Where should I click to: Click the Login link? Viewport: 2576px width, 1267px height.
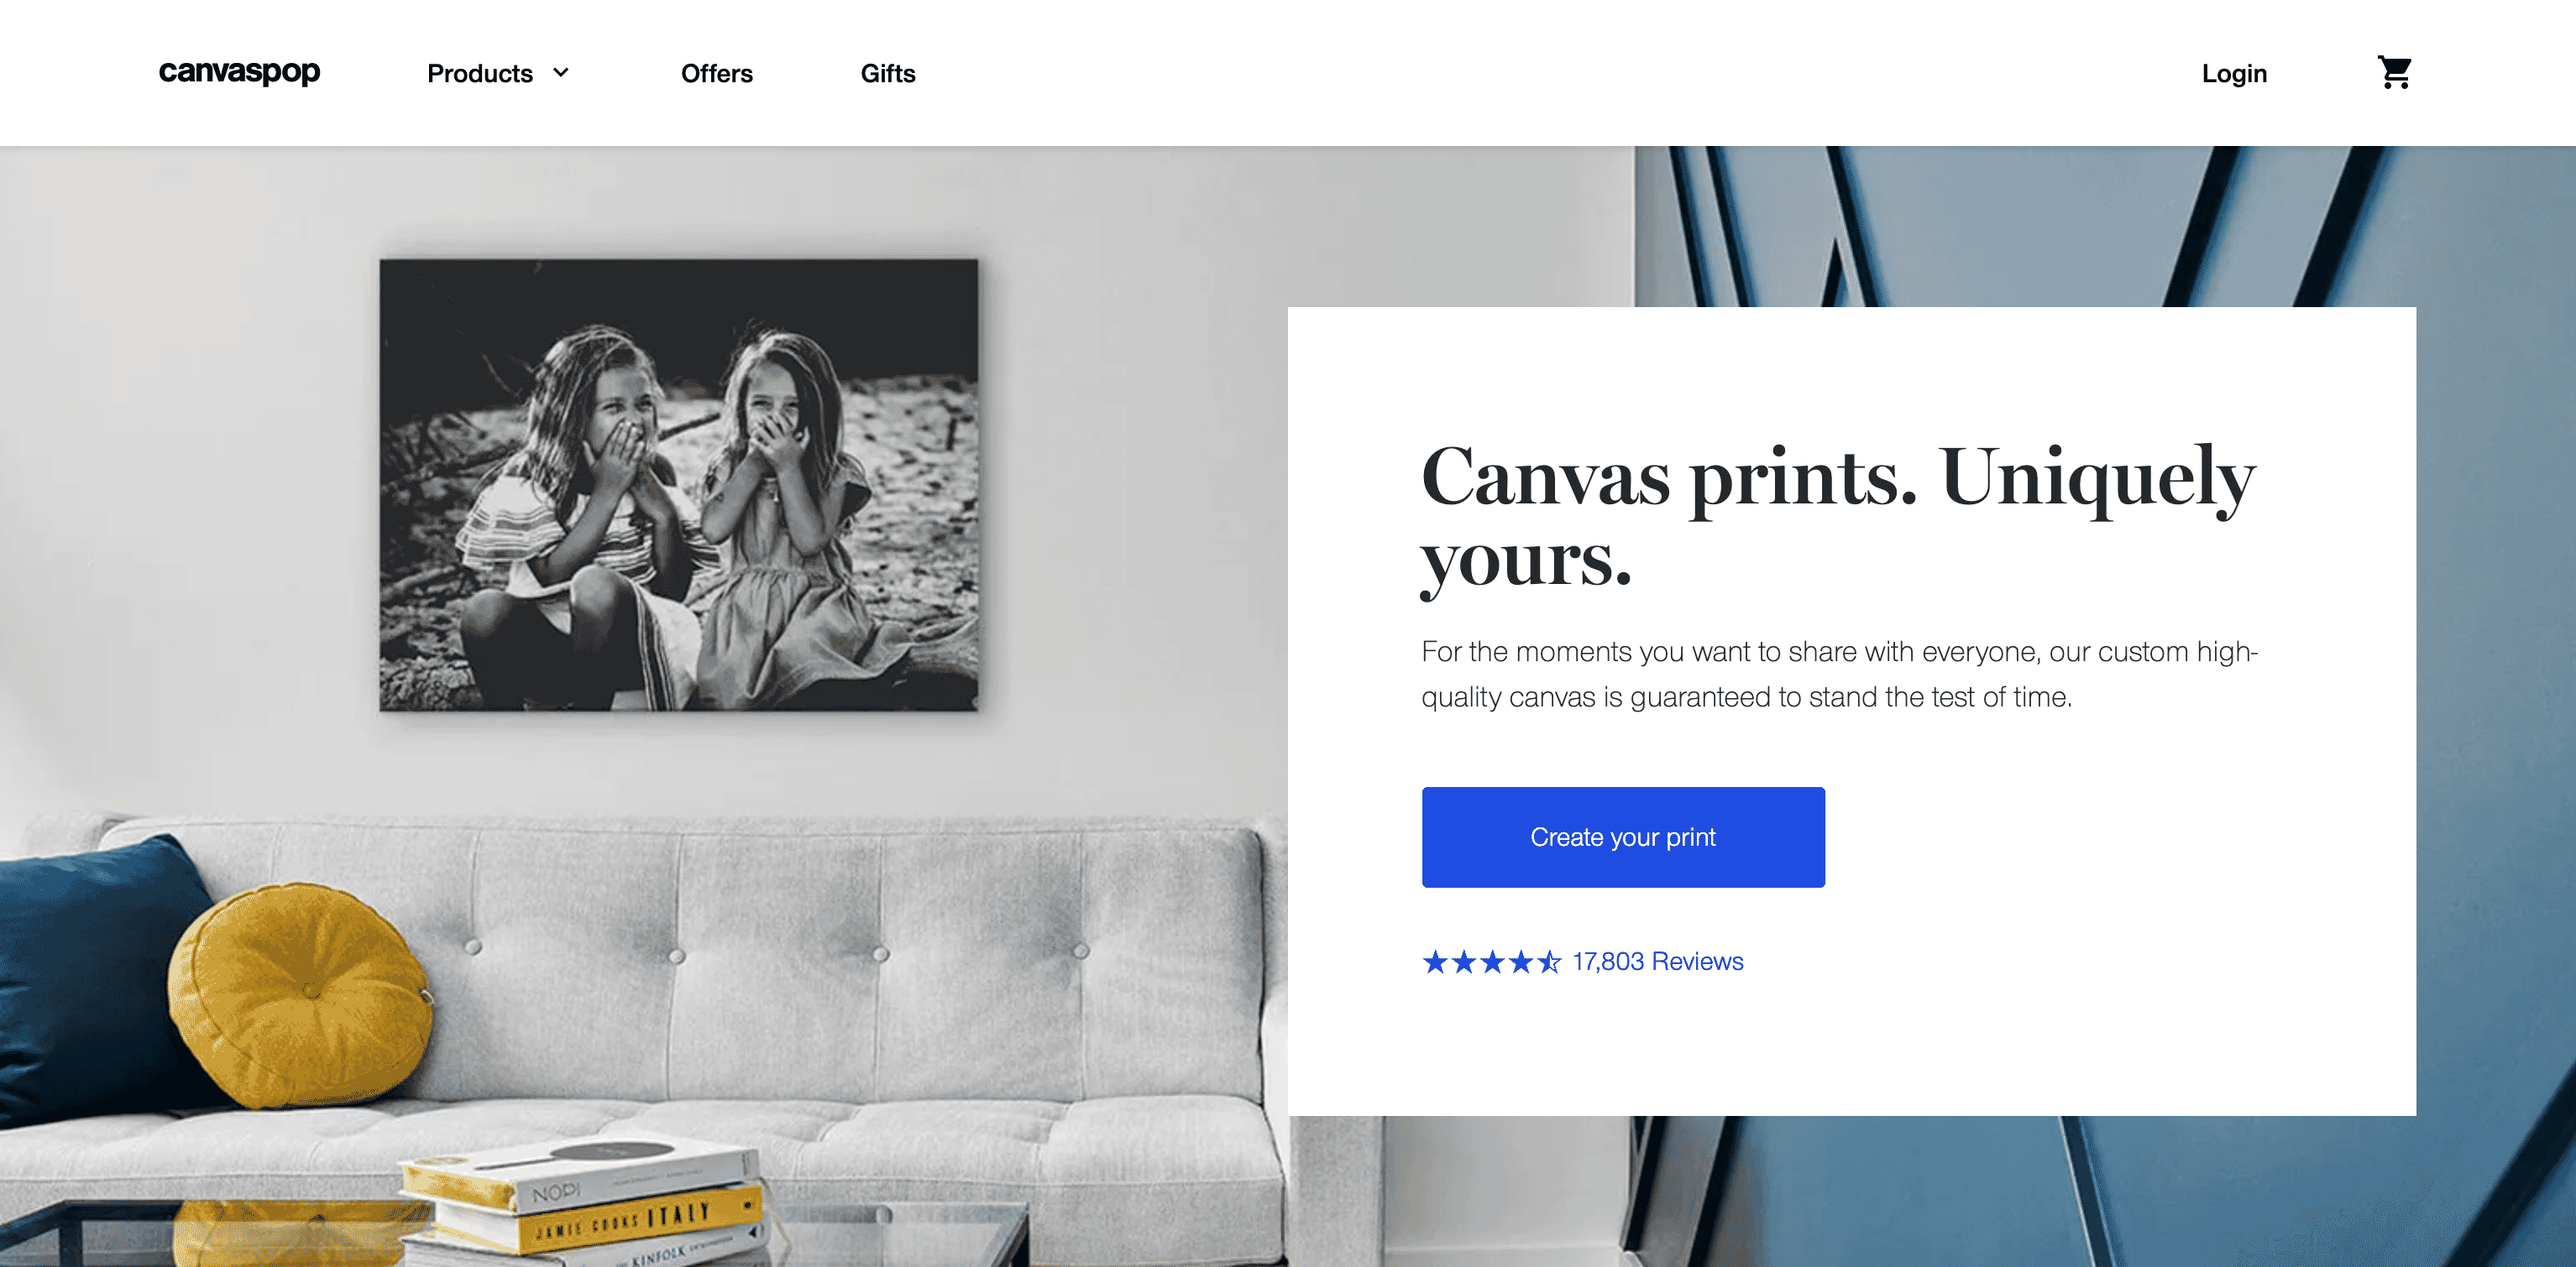click(2233, 73)
